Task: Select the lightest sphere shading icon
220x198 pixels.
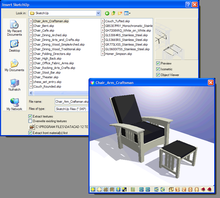Action: click(x=99, y=189)
